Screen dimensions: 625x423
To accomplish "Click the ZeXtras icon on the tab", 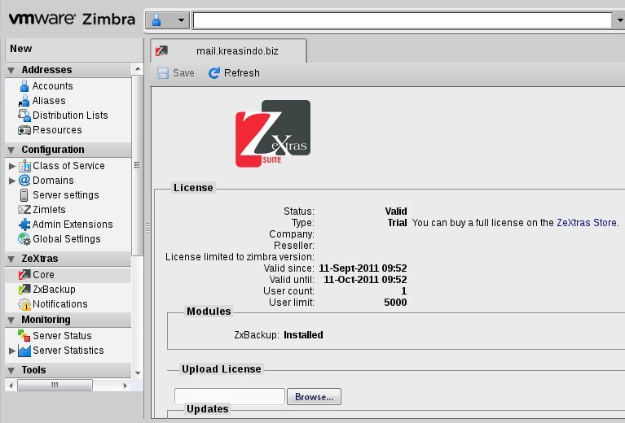I will click(x=161, y=51).
